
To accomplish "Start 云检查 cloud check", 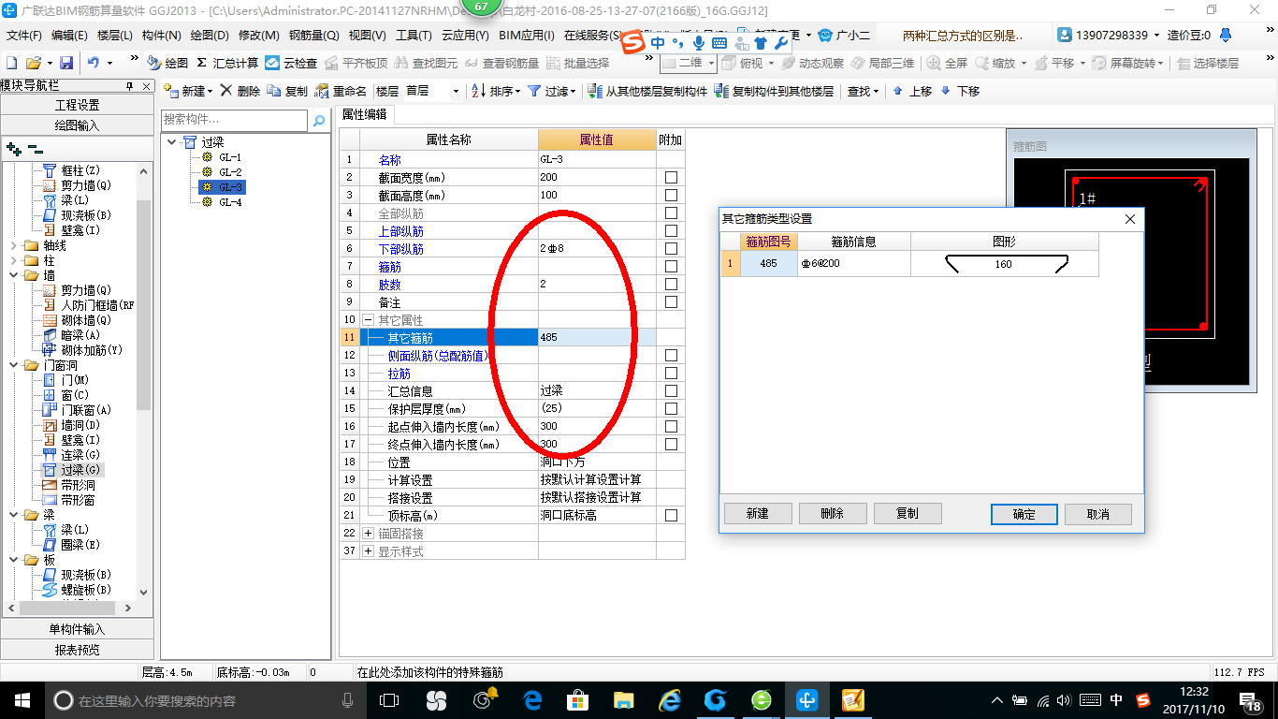I will click(x=291, y=63).
